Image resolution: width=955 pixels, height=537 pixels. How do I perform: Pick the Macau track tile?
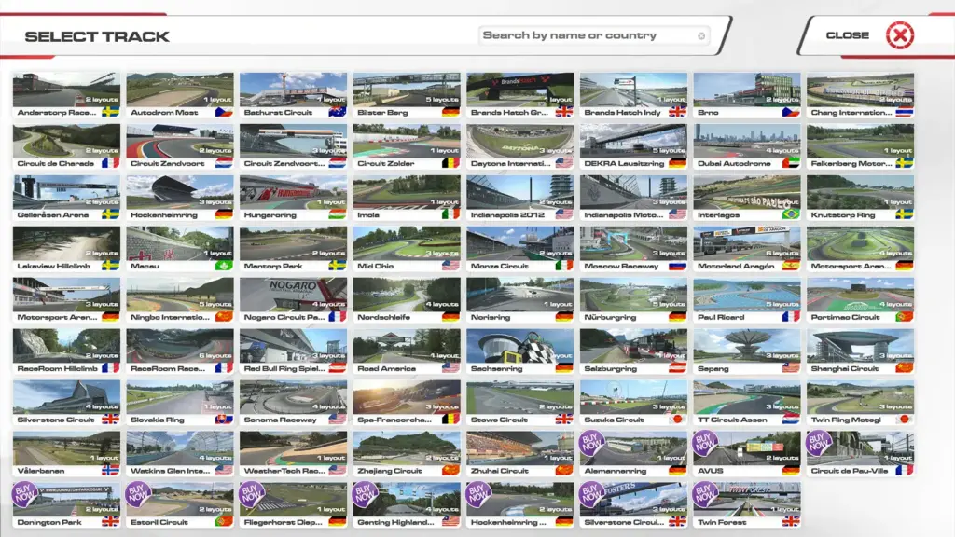pos(180,247)
